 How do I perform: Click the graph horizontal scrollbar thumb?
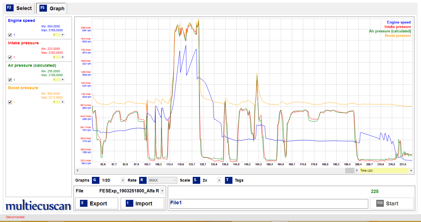point(349,171)
